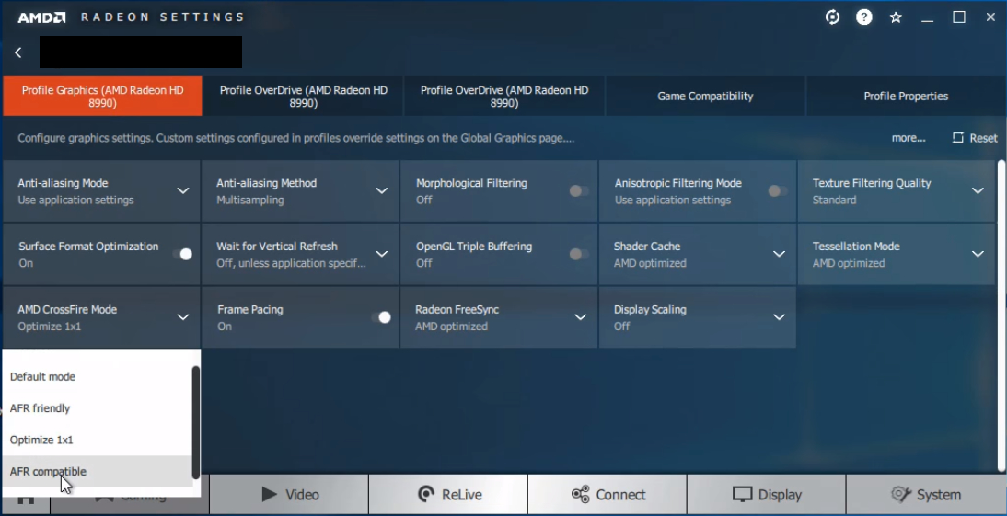Click main settings vertical scrollbar

click(1002, 315)
